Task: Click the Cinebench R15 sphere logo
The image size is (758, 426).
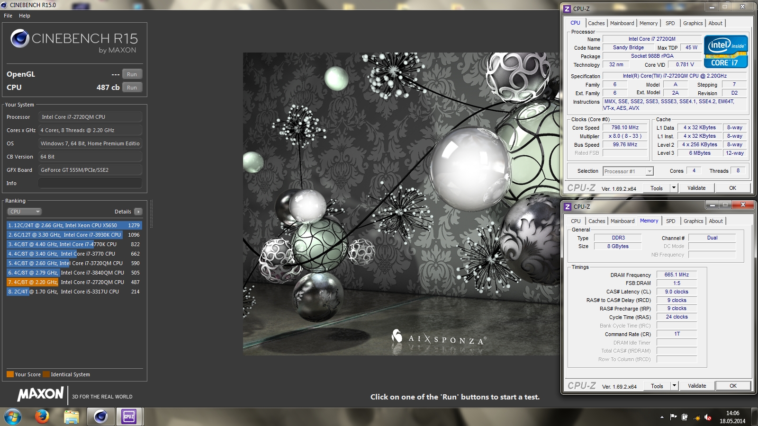Action: [20, 38]
